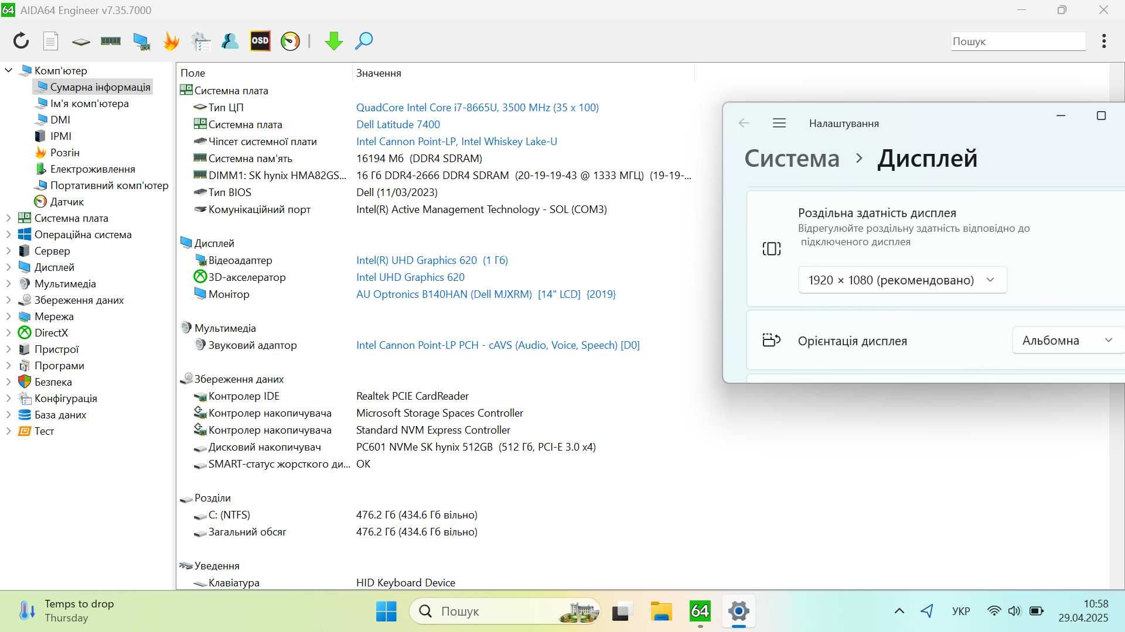1125x632 pixels.
Task: Expand the Дисплей tree node
Action: (8, 267)
